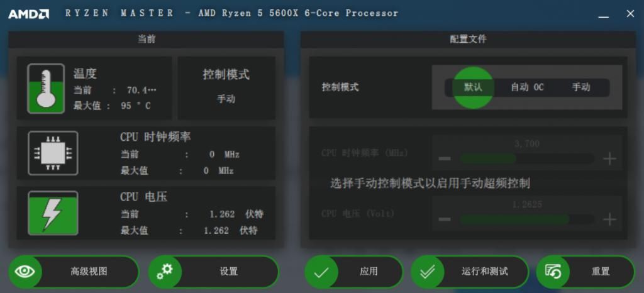Click the CPU clock frequency slider bar
The image size is (644, 293).
527,158
